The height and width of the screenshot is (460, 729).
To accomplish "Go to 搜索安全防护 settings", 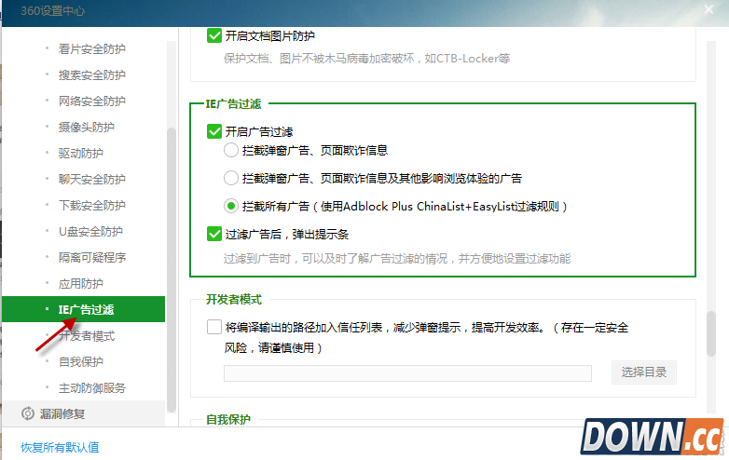I will tap(91, 74).
